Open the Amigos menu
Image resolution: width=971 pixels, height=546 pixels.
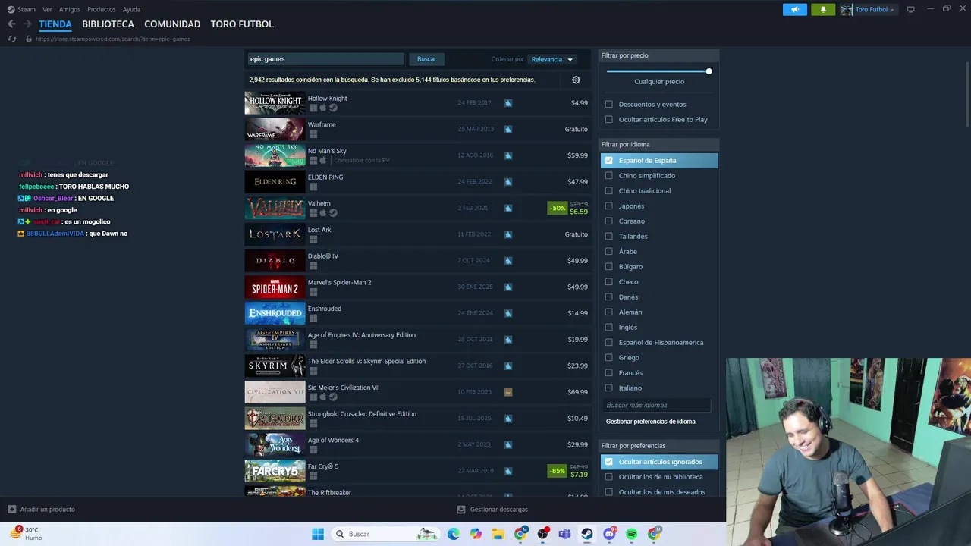coord(70,9)
